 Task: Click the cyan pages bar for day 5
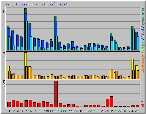(x=27, y=36)
